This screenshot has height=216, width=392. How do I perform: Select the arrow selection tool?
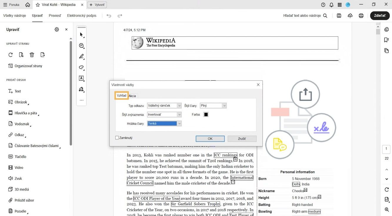[x=81, y=35]
